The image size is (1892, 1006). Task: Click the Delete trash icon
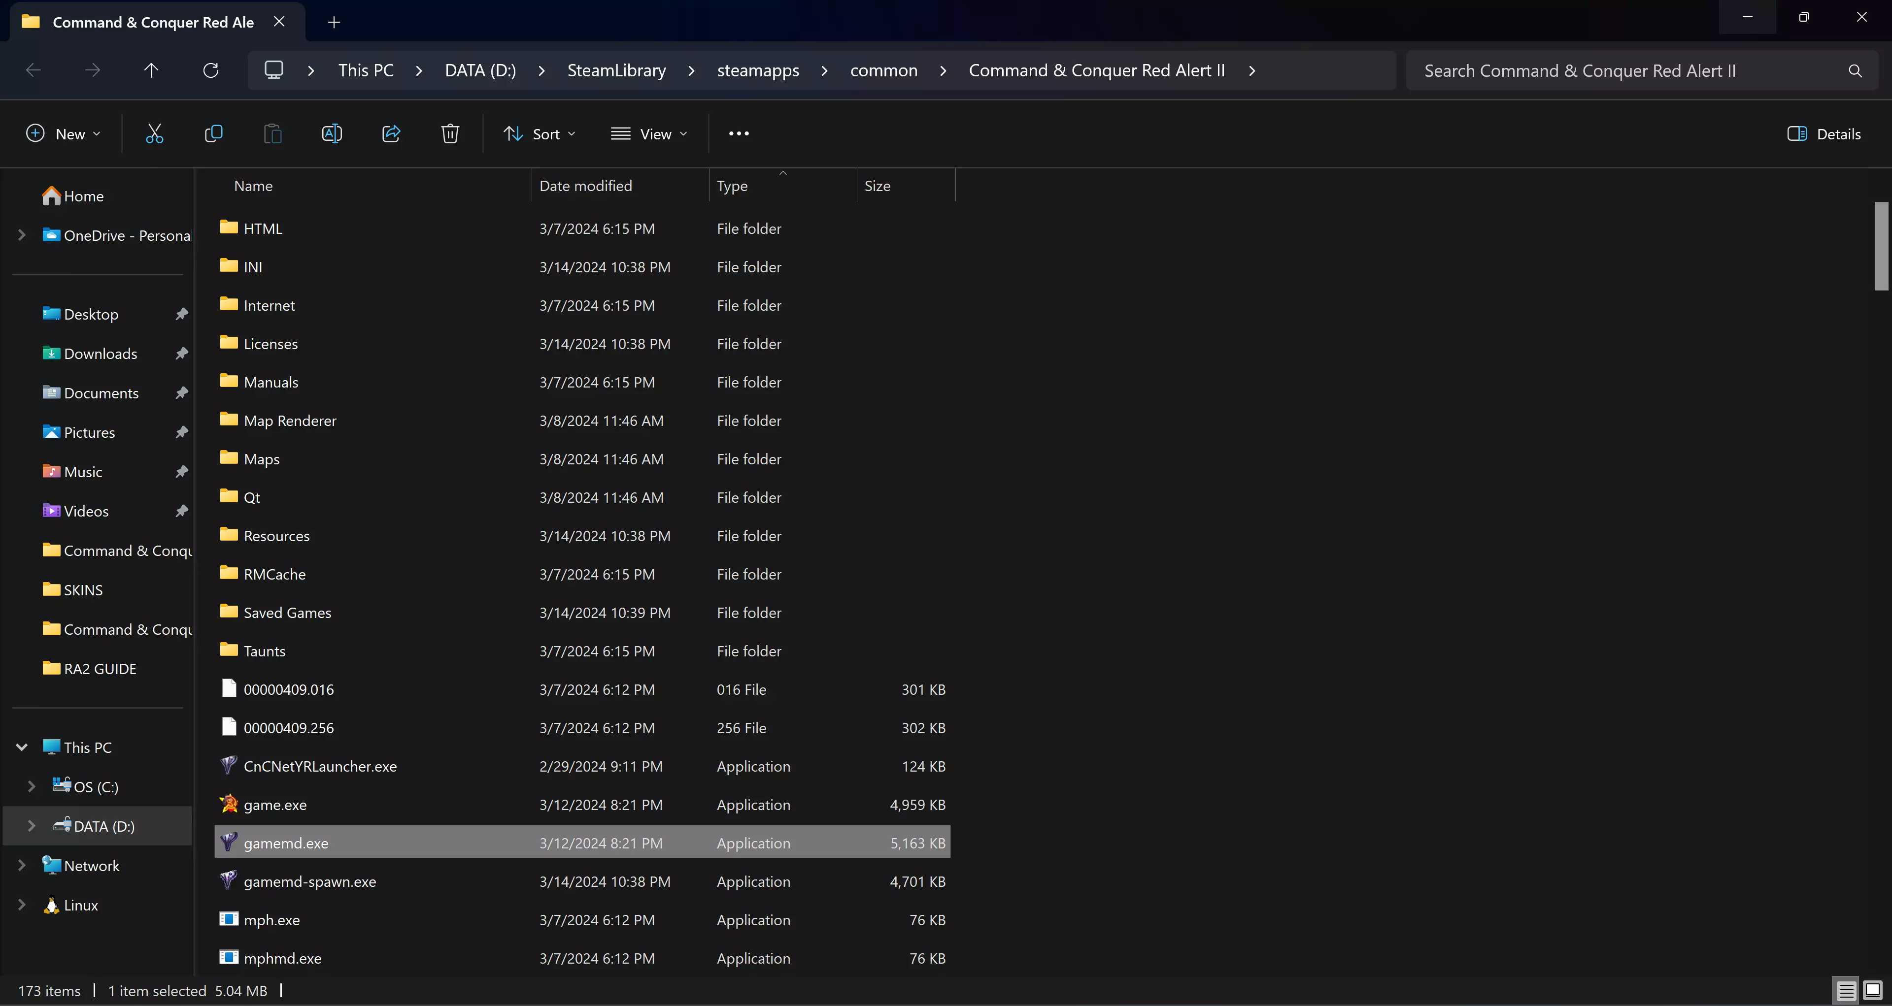tap(450, 133)
